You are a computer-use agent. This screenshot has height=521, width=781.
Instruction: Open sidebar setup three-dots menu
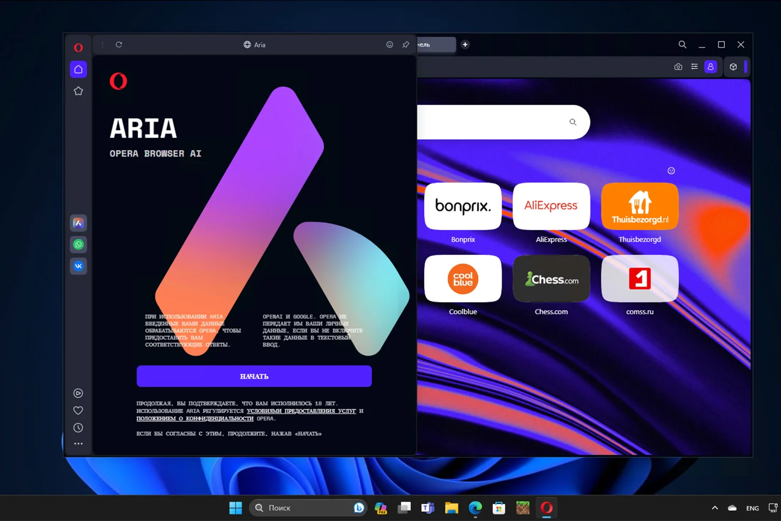tap(78, 444)
